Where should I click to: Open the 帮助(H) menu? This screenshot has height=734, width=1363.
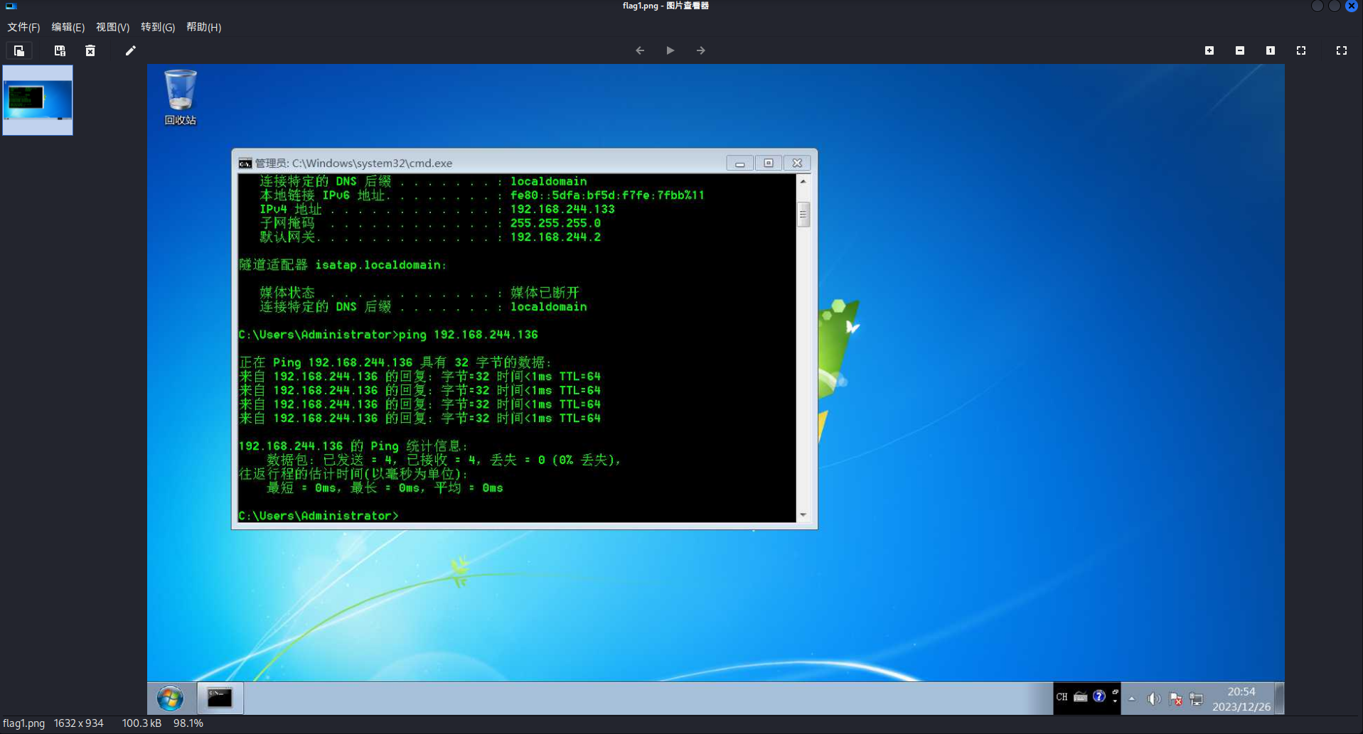203,27
